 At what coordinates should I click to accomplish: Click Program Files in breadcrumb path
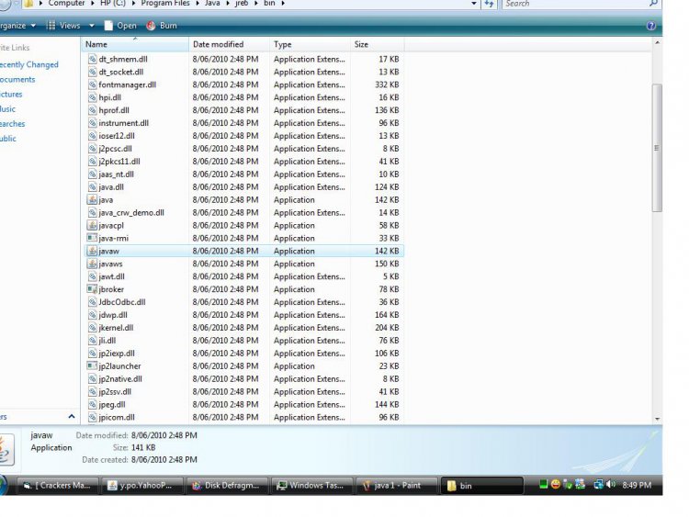pos(165,4)
